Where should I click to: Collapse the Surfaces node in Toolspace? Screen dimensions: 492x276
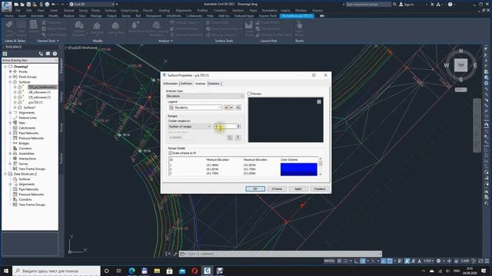tap(10, 82)
